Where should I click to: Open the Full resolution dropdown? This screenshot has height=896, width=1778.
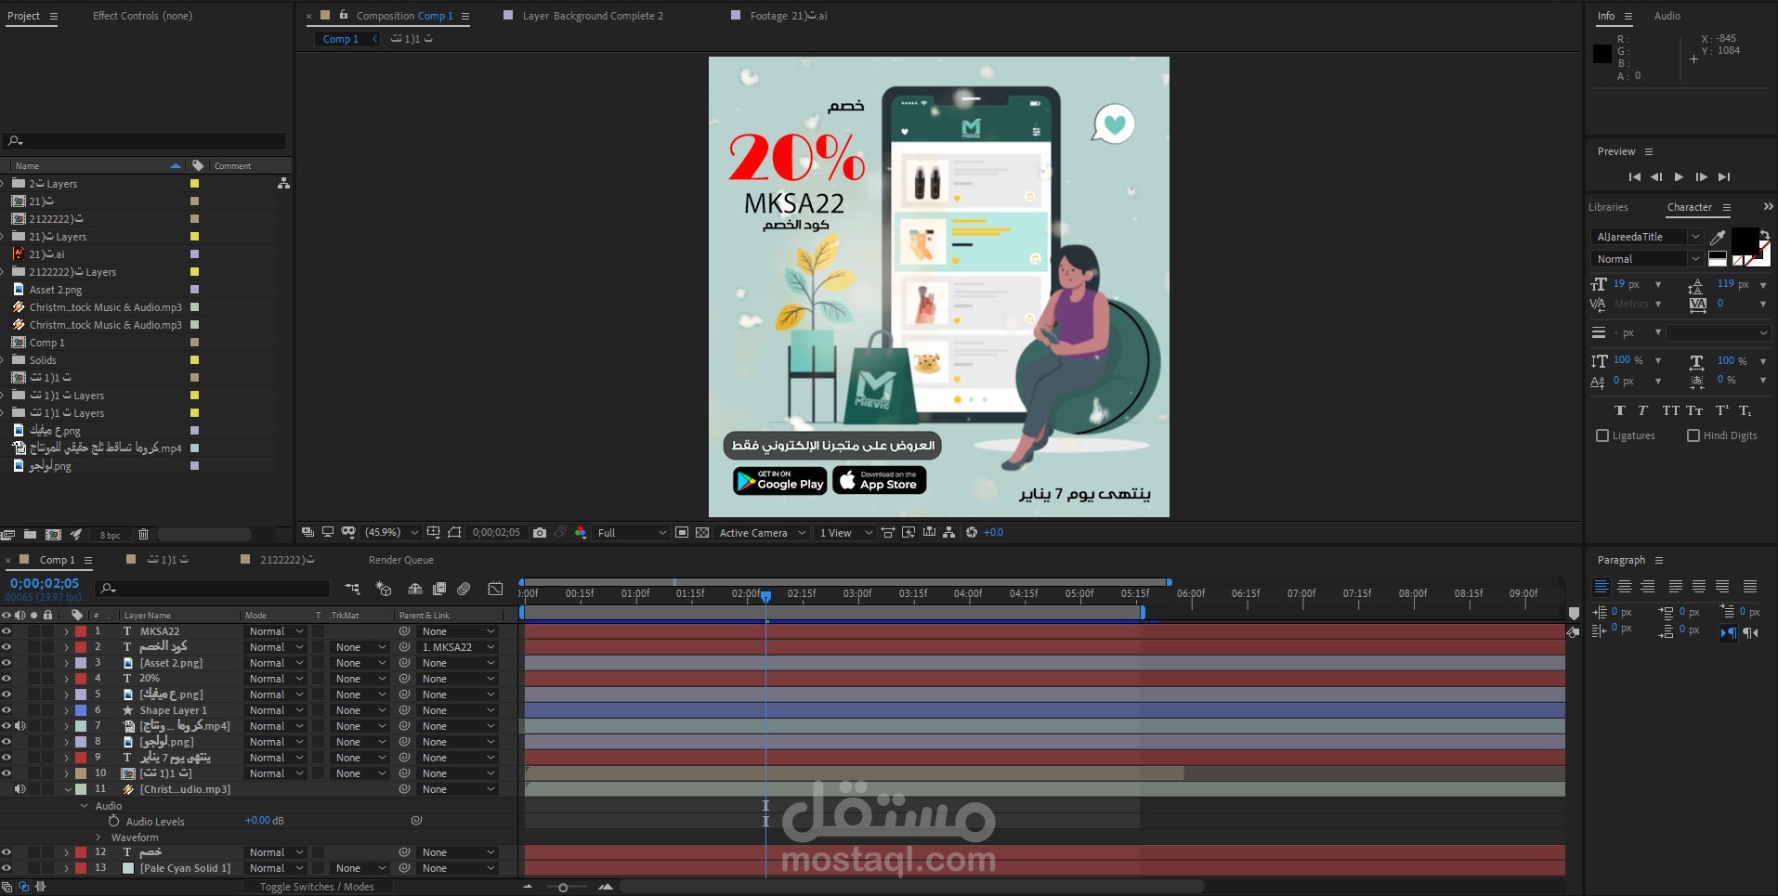(632, 532)
